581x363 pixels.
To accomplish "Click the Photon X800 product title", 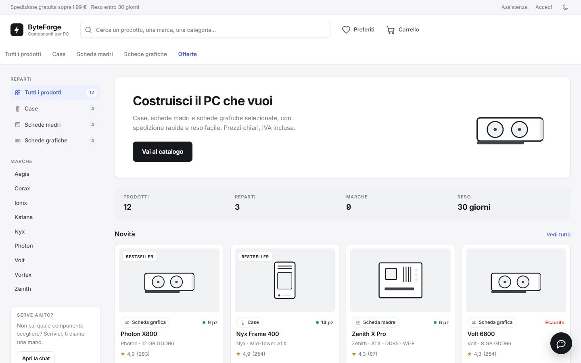I will point(139,334).
